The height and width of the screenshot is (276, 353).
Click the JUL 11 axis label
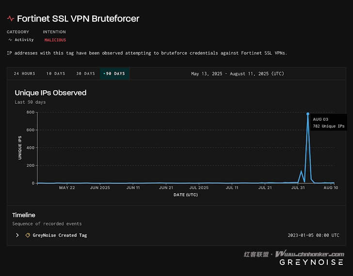tap(232, 188)
